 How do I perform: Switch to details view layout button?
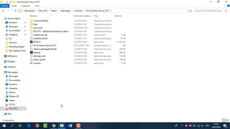click(x=224, y=120)
